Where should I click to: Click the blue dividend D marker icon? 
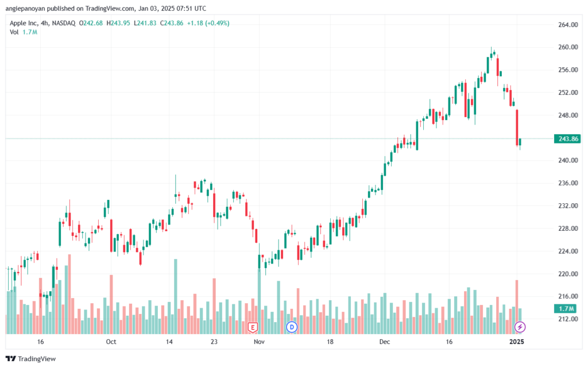(292, 327)
